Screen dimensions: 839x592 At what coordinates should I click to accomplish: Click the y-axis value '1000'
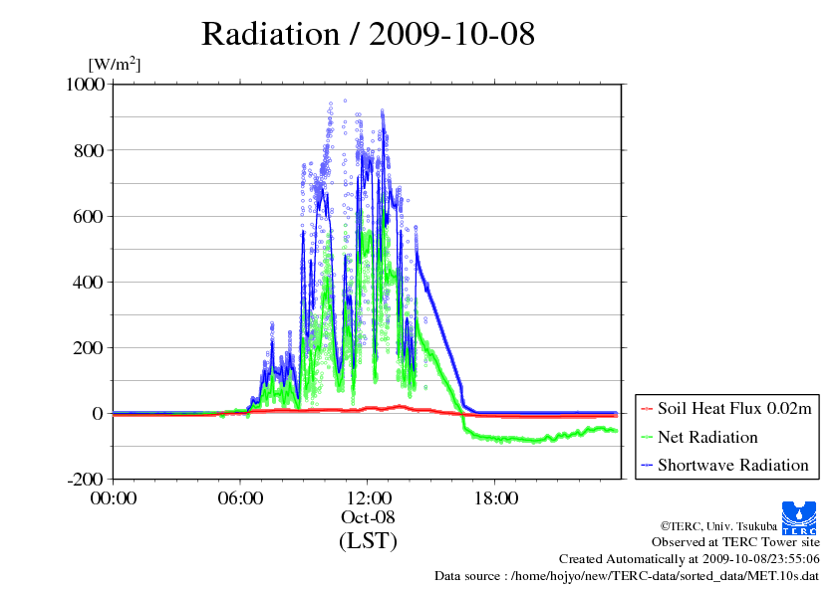85,84
